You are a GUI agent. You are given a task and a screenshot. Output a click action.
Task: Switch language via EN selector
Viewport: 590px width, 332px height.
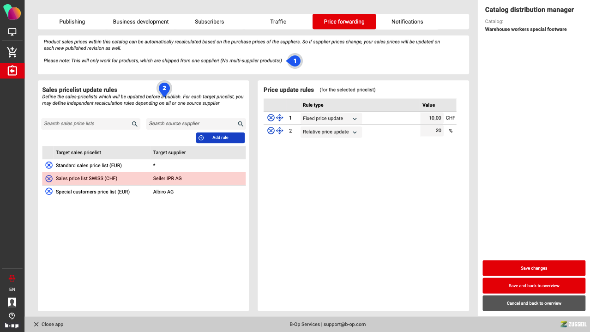click(x=12, y=290)
